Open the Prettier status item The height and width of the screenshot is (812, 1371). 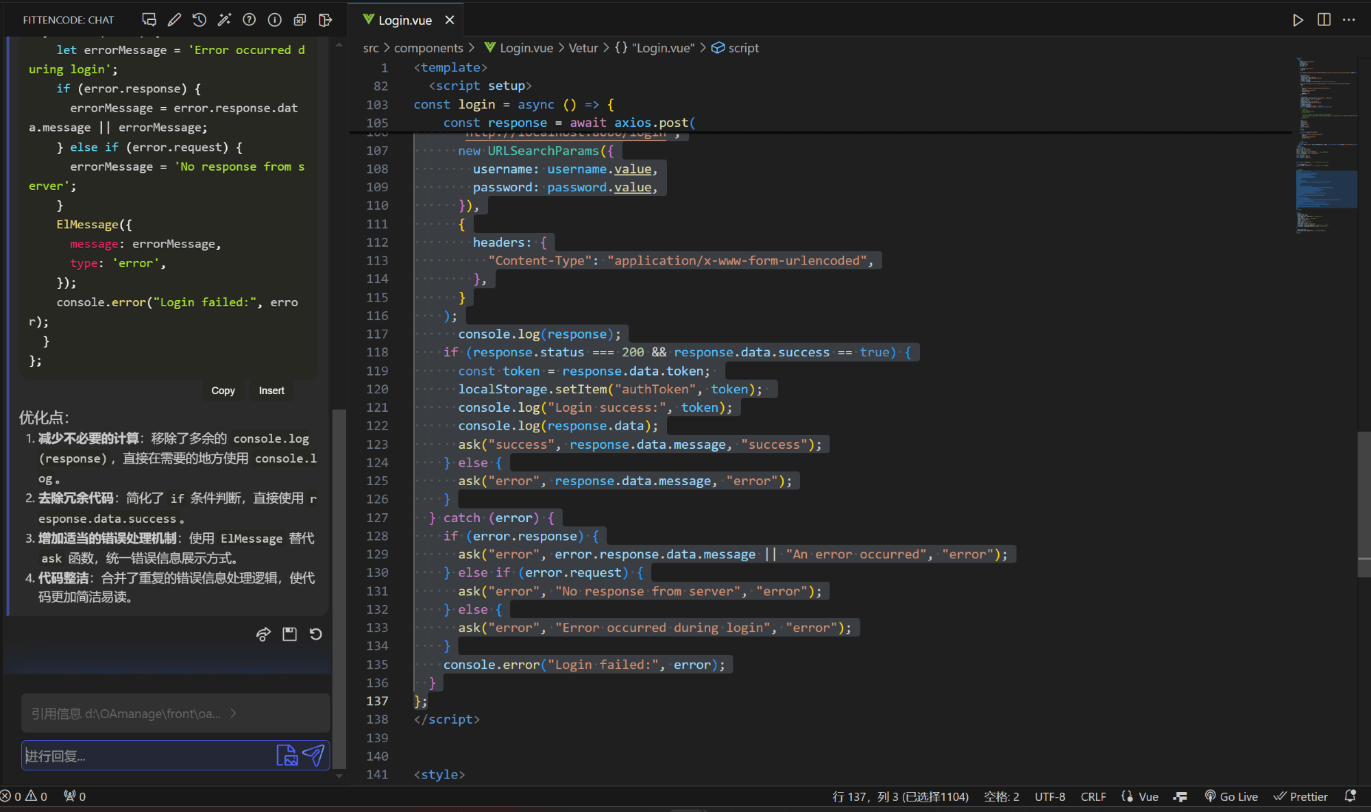[x=1301, y=796]
